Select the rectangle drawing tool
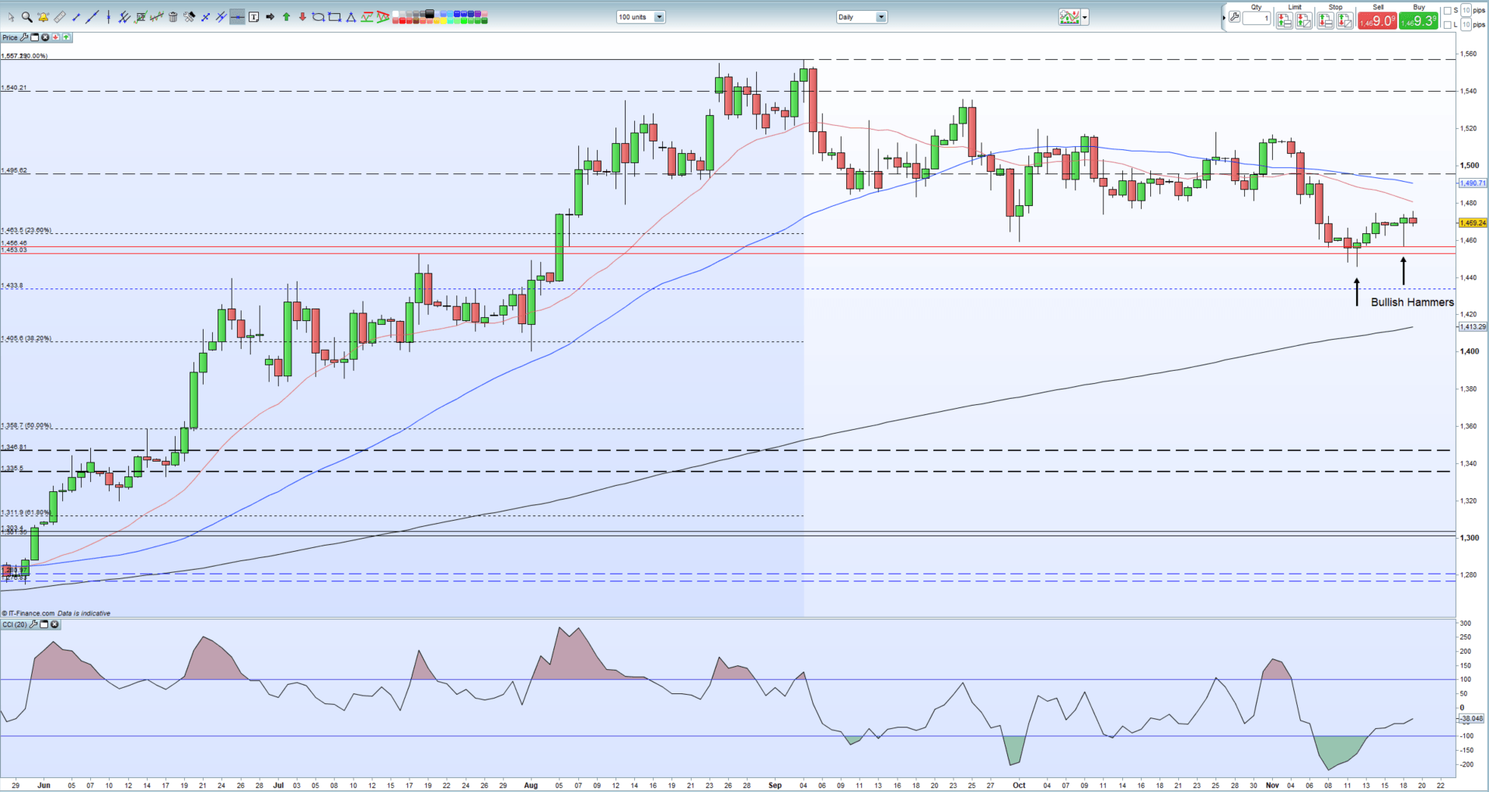Image resolution: width=1489 pixels, height=792 pixels. click(334, 17)
